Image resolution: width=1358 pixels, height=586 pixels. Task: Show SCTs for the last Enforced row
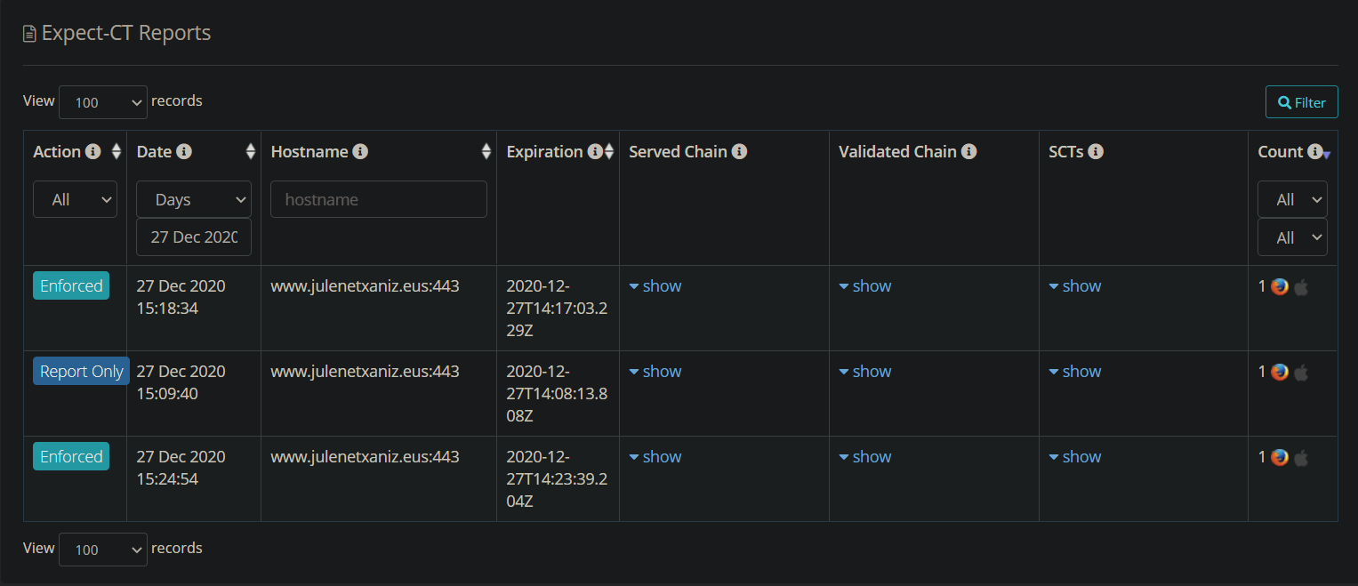(x=1074, y=456)
